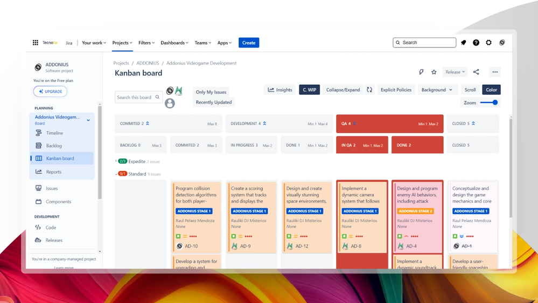The image size is (538, 303).
Task: Click the Backlog sidebar icon
Action: [x=38, y=146]
